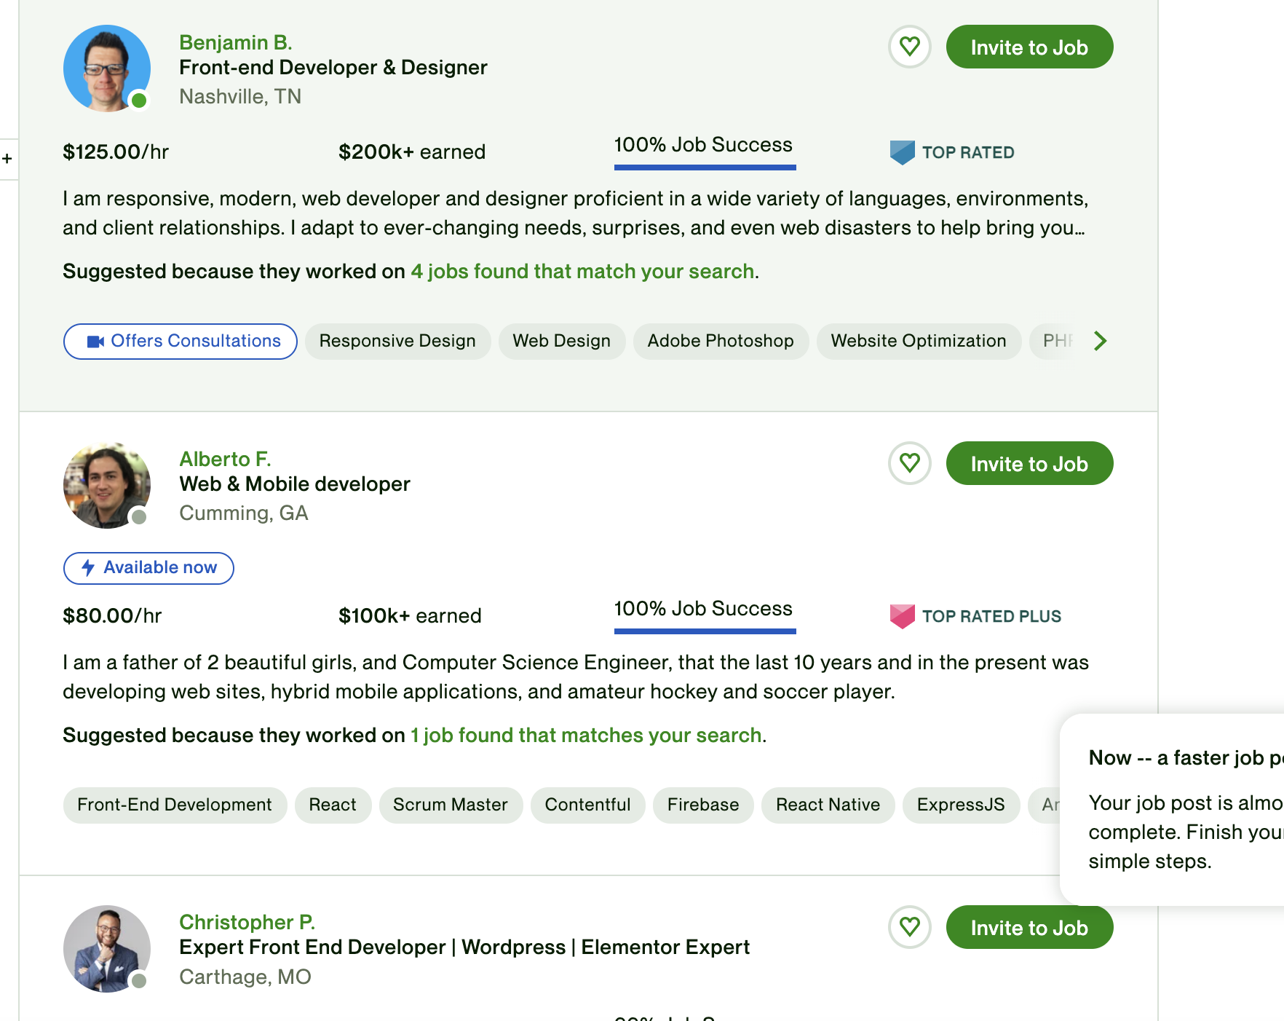Viewport: 1284px width, 1021px height.
Task: Select the Web Design skill tag
Action: (561, 341)
